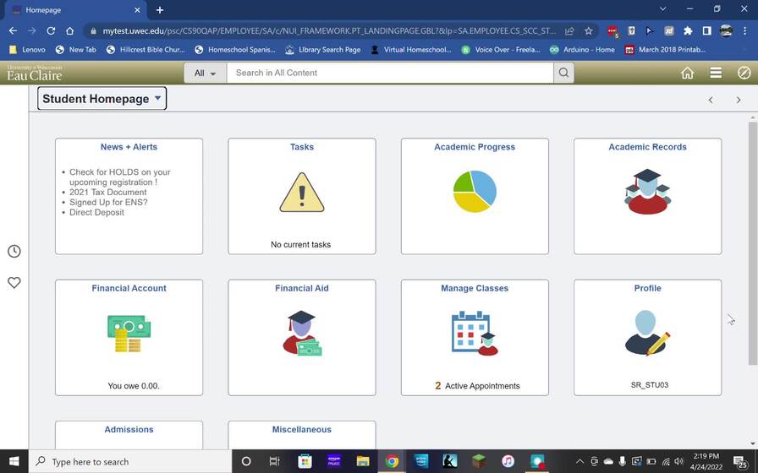Open the Tasks tile
The width and height of the screenshot is (758, 473).
click(302, 196)
